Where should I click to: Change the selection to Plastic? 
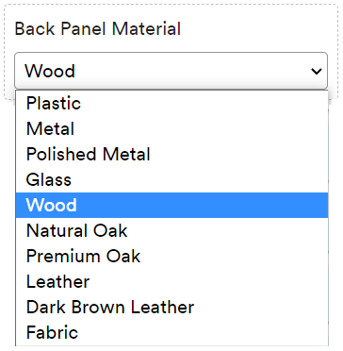click(171, 103)
